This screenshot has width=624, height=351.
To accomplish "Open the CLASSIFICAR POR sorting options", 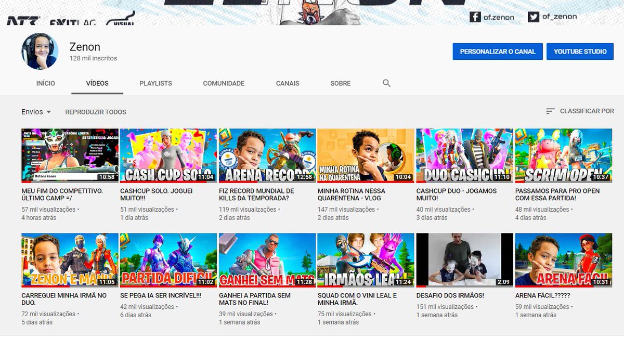I will [x=587, y=111].
